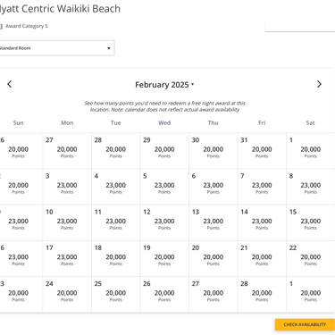Click the input field at top right

300,25
